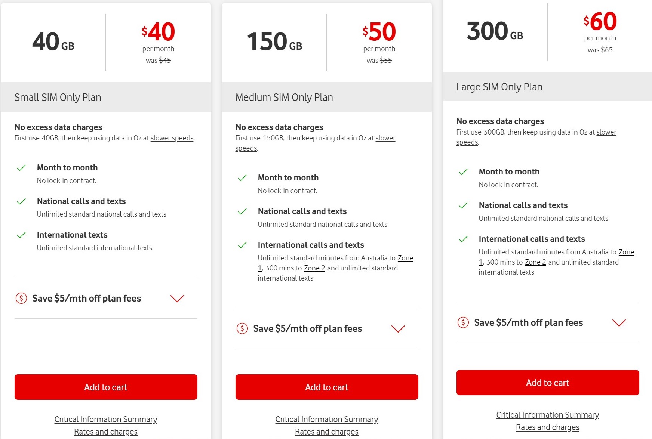Screen dimensions: 652x439
Task: View Medium plan Rates and charges
Action: pos(327,432)
